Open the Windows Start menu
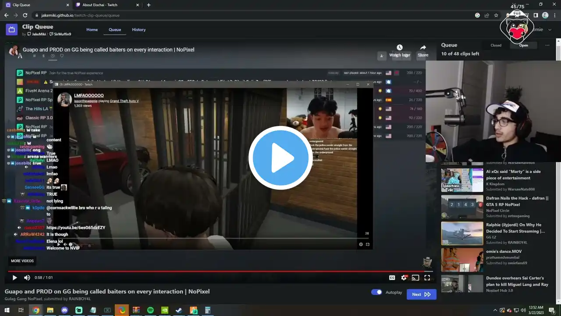Viewport: 561px width, 316px height. (x=6, y=310)
